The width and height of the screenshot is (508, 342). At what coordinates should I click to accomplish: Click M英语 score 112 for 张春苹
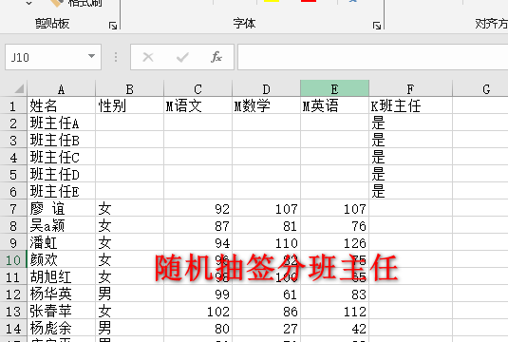[x=334, y=312]
